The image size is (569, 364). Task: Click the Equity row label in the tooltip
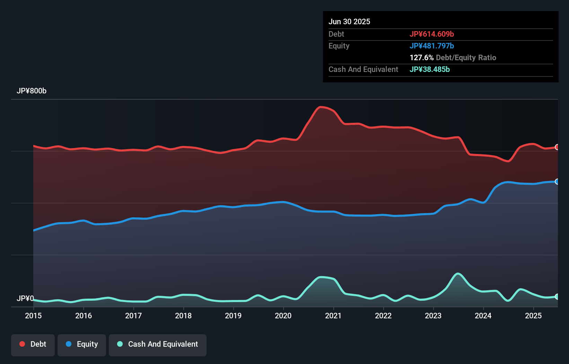(x=339, y=46)
